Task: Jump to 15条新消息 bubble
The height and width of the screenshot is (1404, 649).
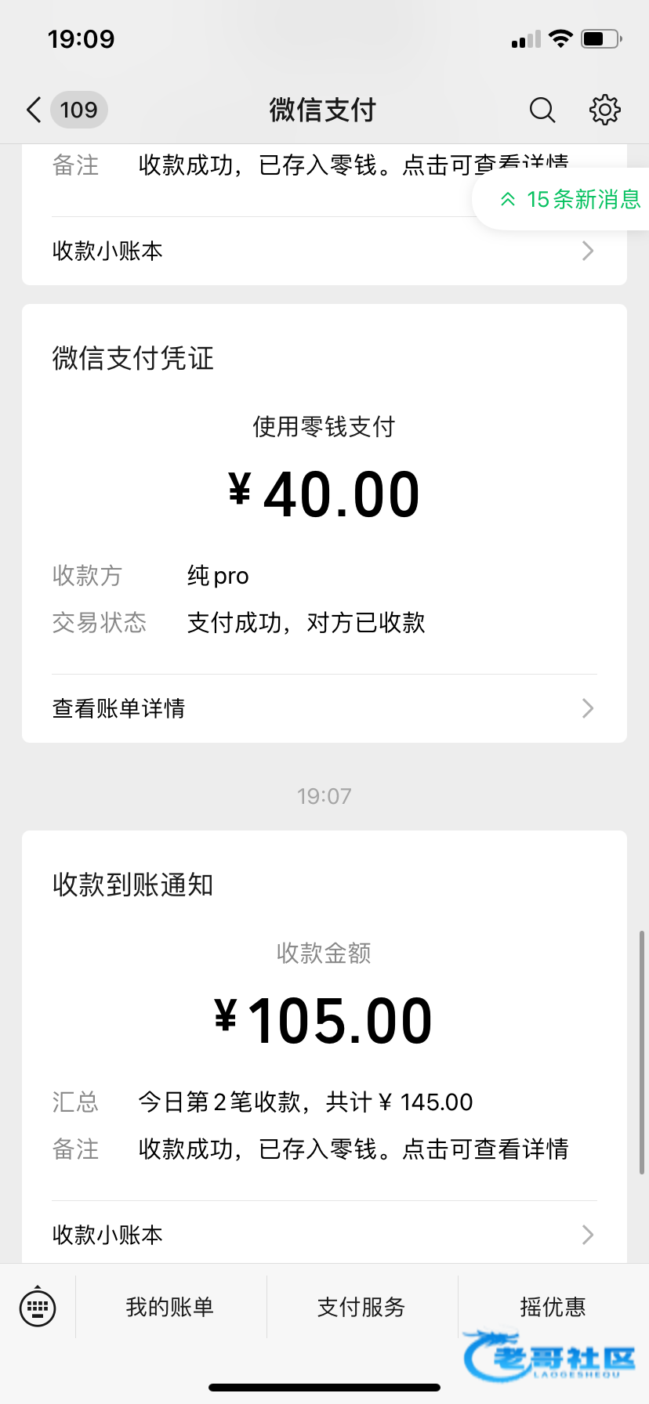Action: click(x=571, y=199)
